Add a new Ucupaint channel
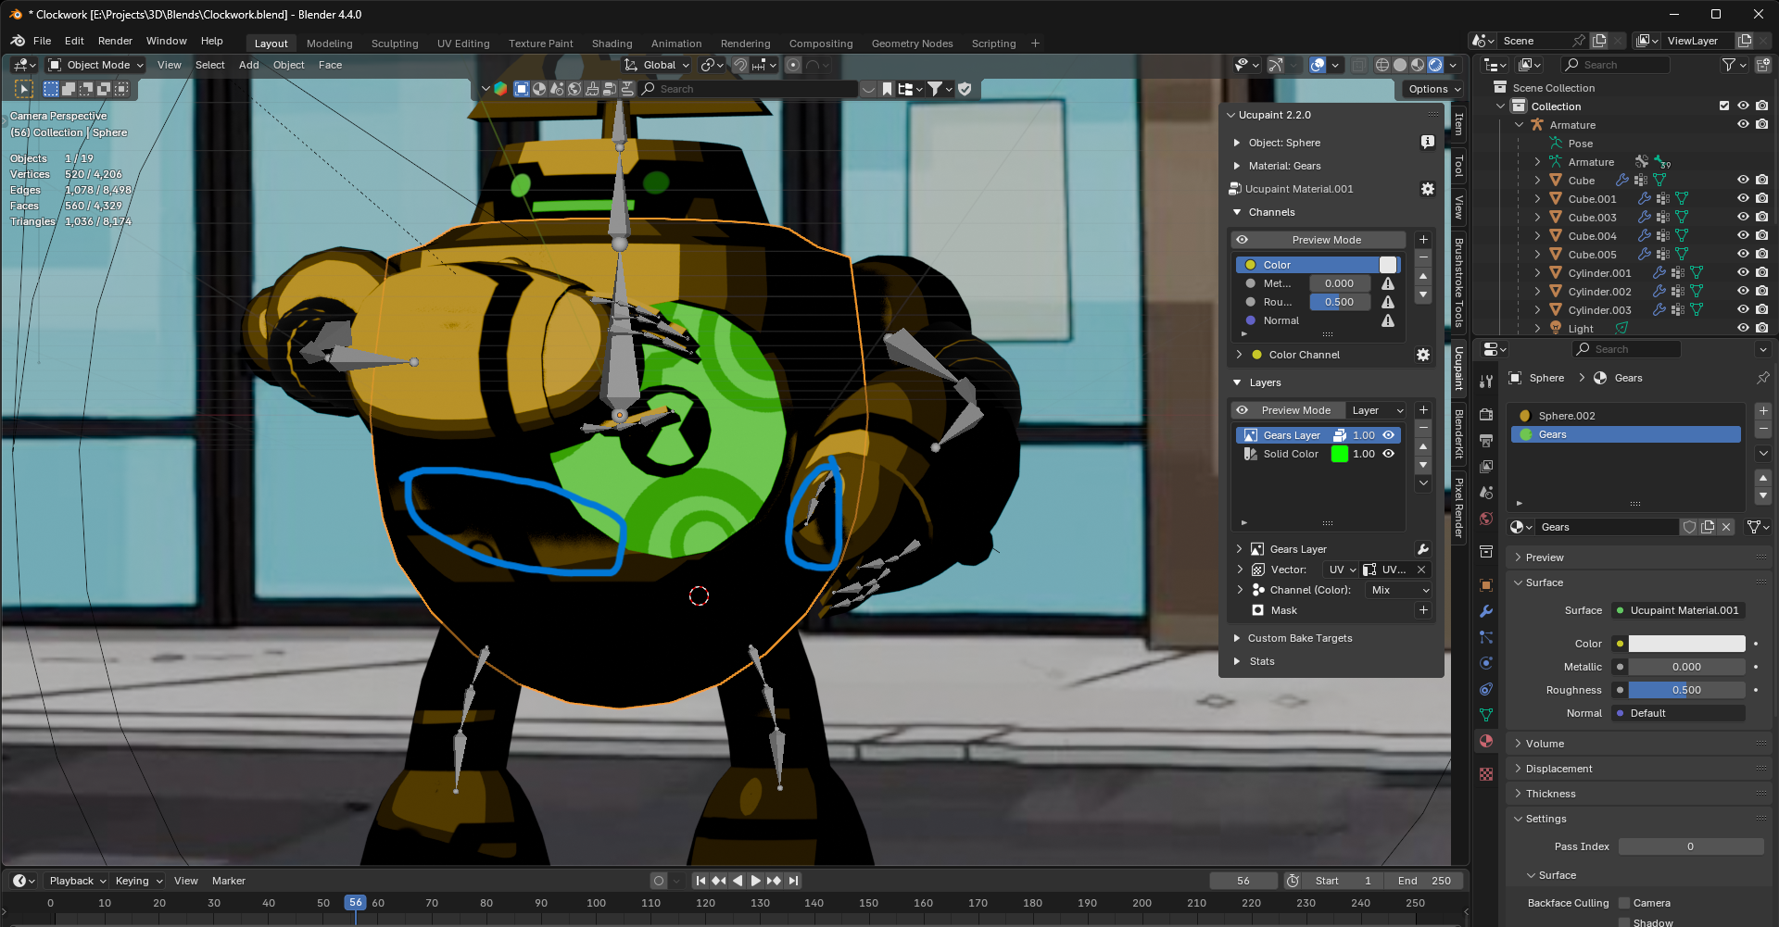This screenshot has width=1779, height=927. click(x=1423, y=240)
